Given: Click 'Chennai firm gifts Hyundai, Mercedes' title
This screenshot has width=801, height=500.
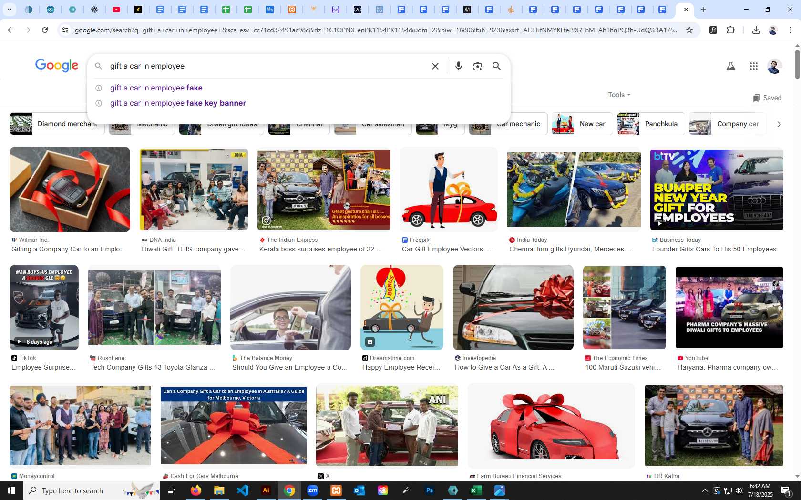Looking at the screenshot, I should click(x=570, y=249).
